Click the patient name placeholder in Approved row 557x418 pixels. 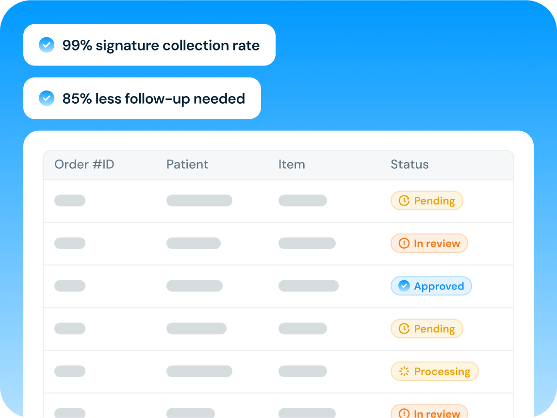[195, 286]
